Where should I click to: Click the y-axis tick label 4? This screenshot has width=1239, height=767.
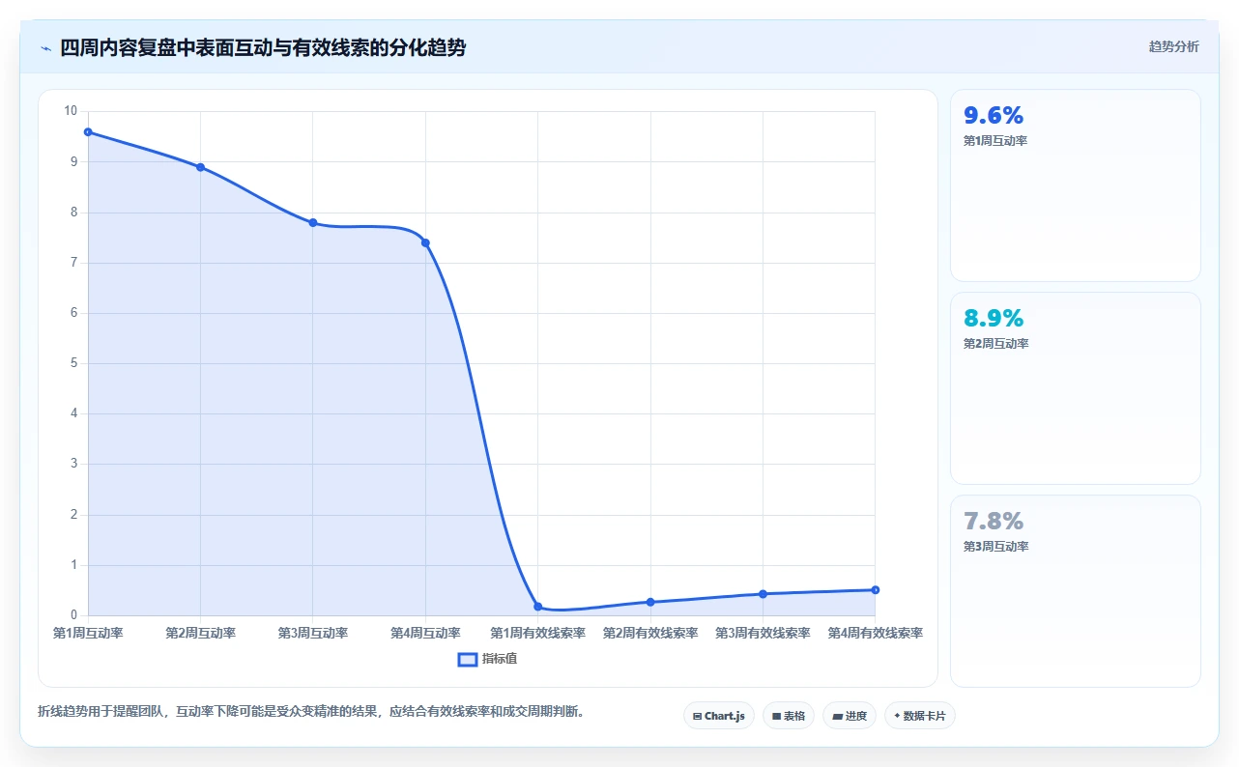(74, 413)
